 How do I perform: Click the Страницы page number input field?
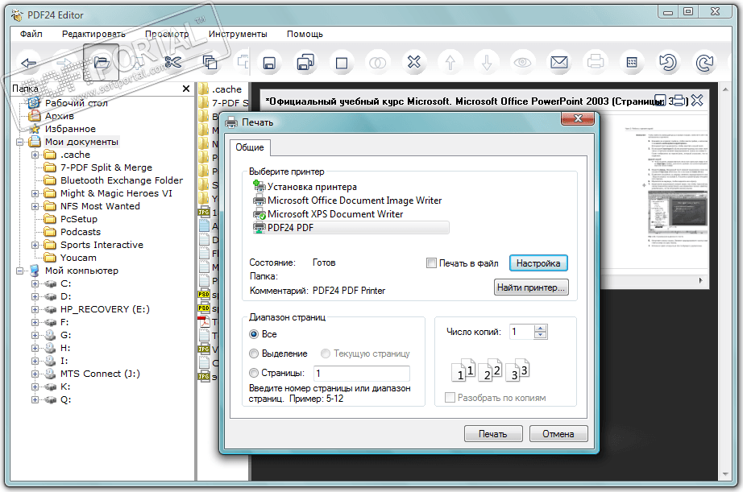[362, 373]
